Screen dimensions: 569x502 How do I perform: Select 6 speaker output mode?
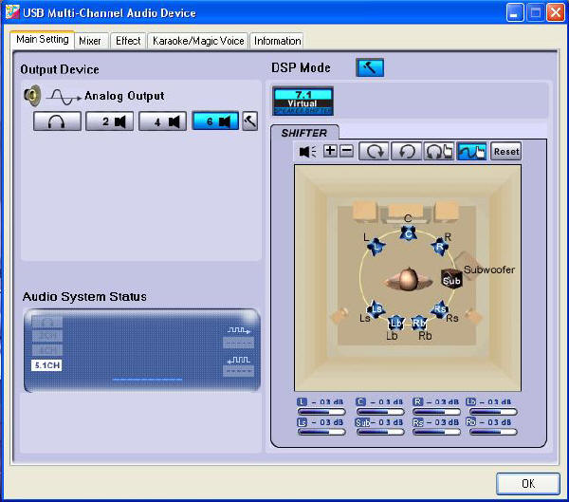coord(215,121)
